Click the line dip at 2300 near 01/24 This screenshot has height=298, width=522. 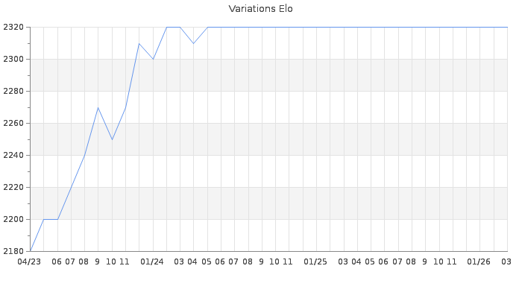point(153,59)
